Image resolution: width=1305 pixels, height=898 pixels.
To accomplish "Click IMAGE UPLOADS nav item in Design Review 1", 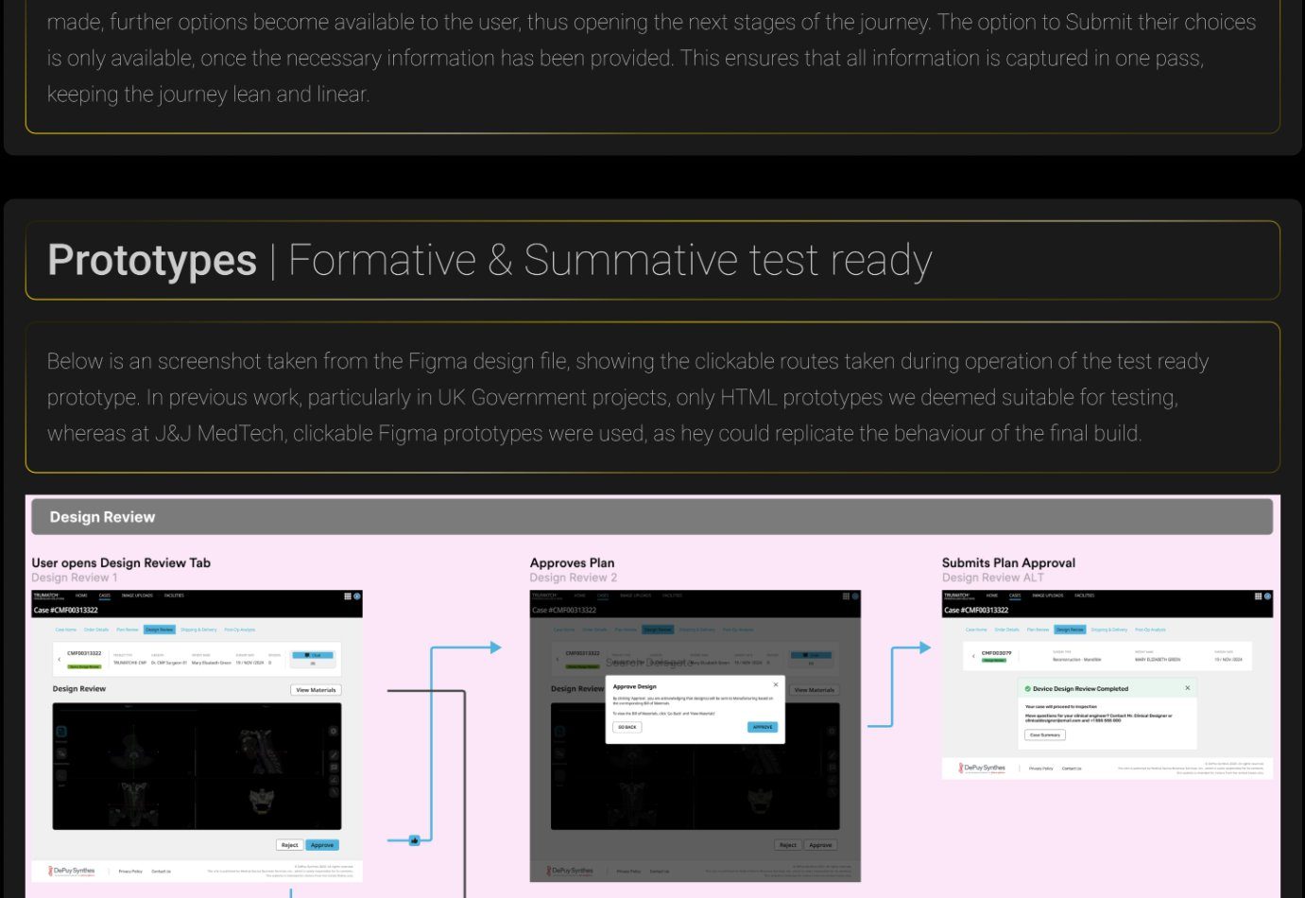I will 137,596.
